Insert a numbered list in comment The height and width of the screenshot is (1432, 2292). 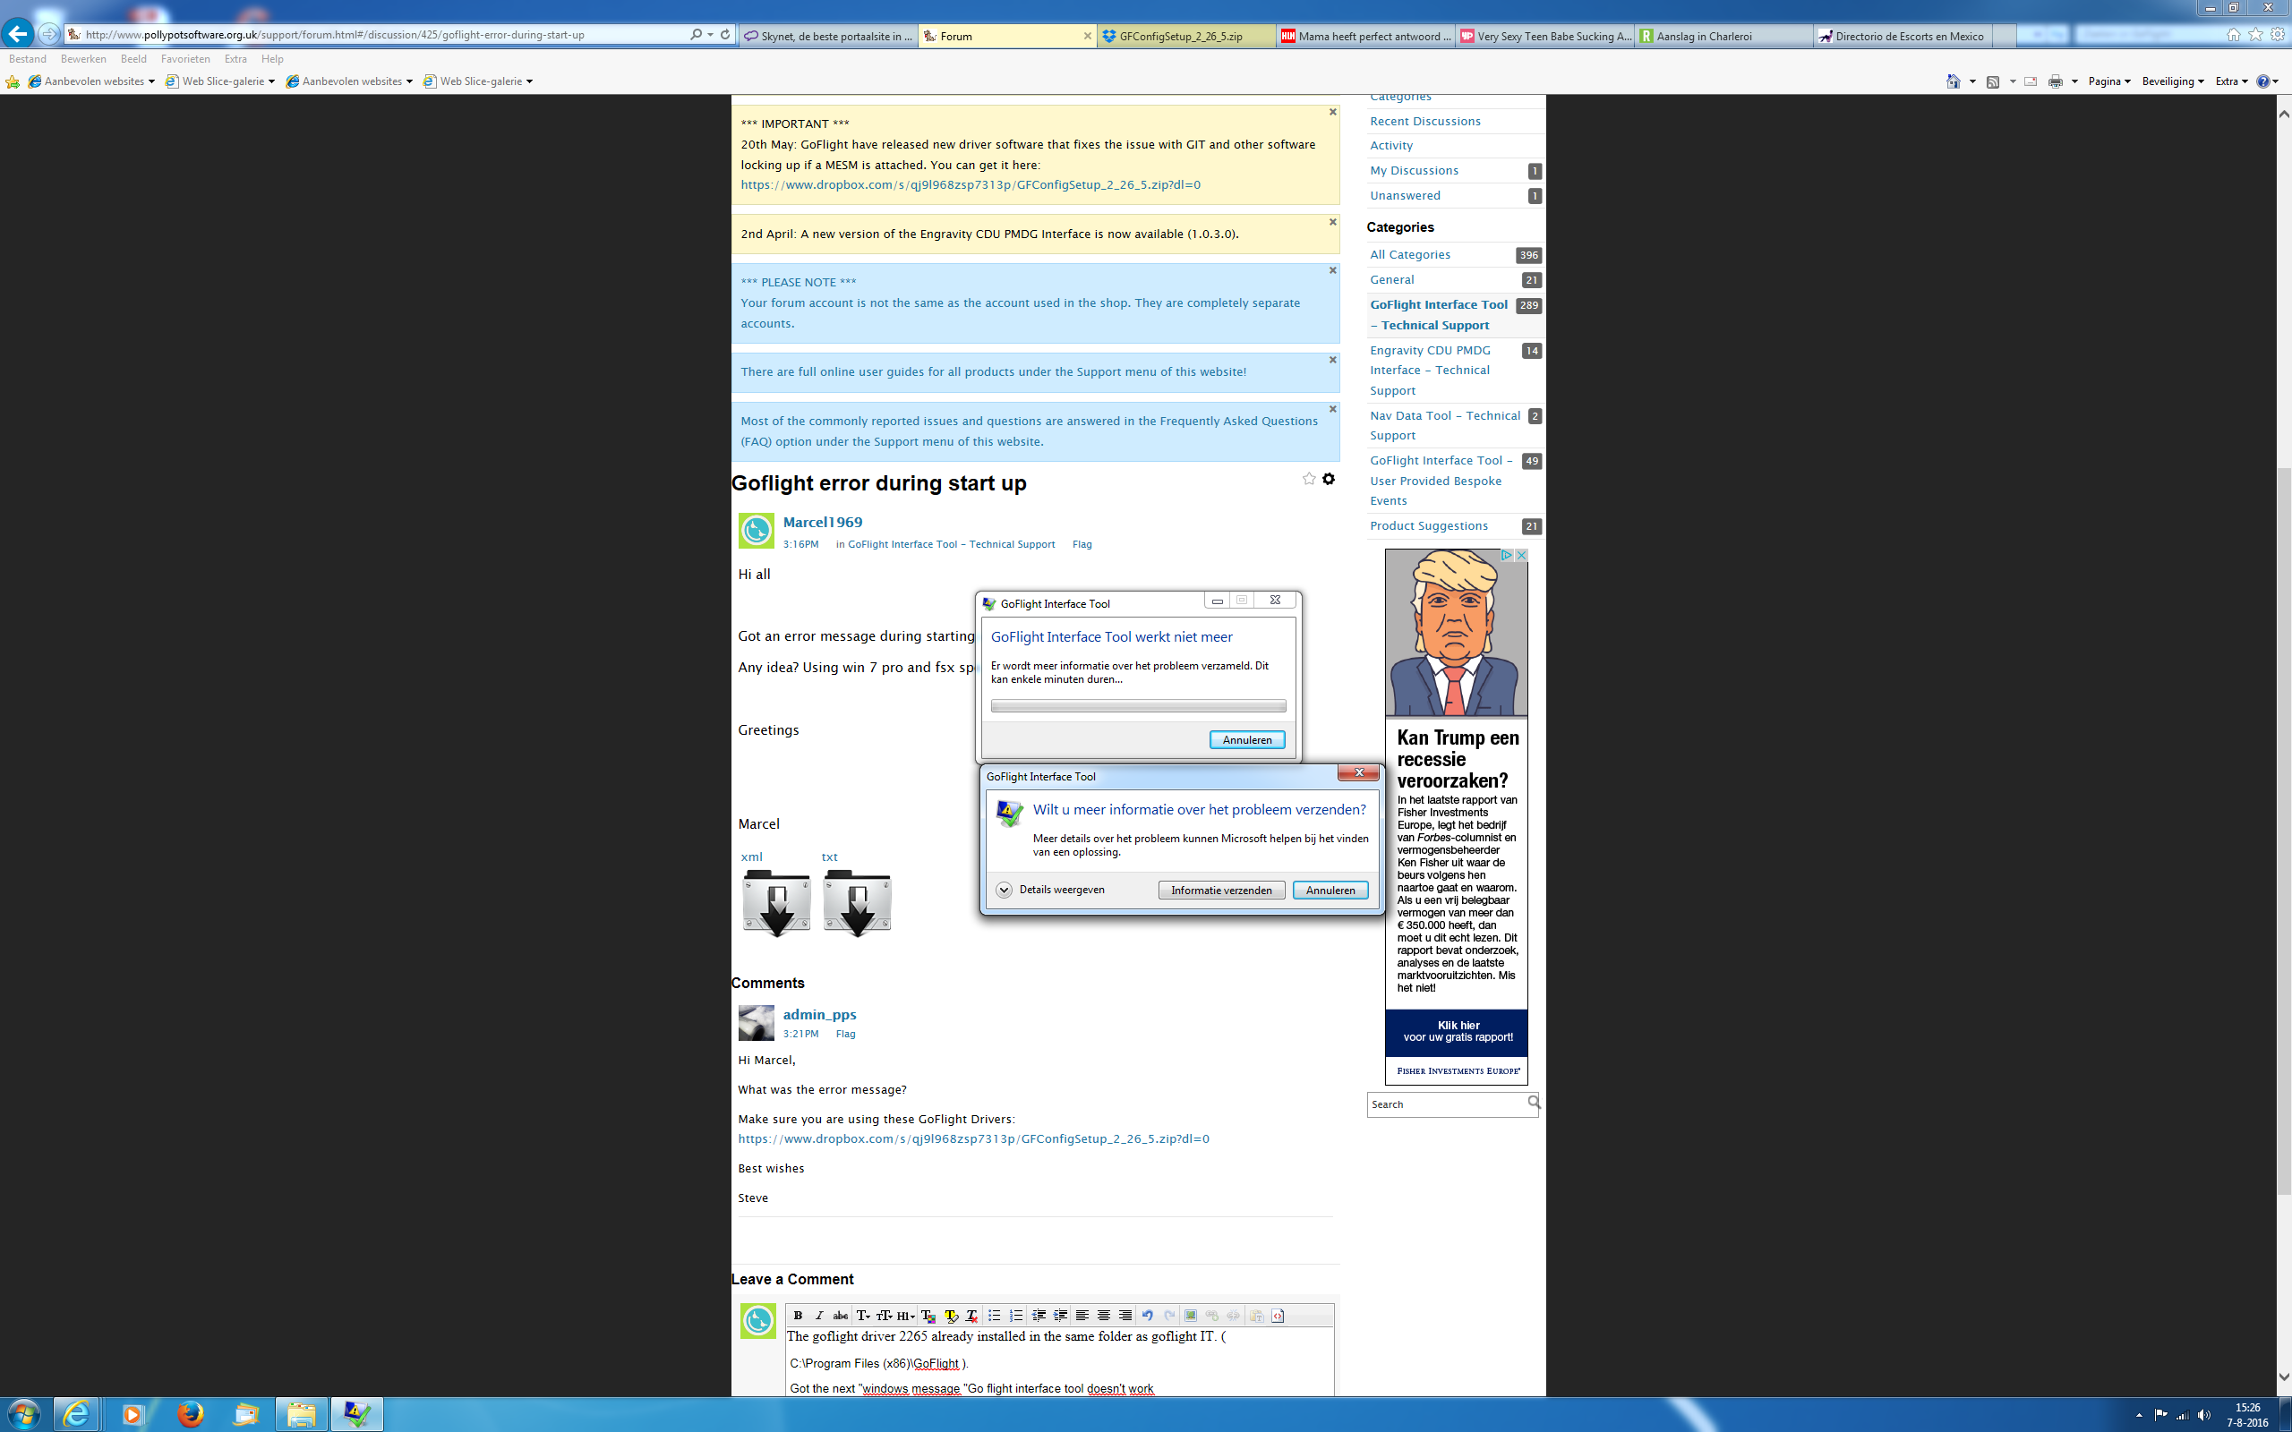[x=1015, y=1315]
